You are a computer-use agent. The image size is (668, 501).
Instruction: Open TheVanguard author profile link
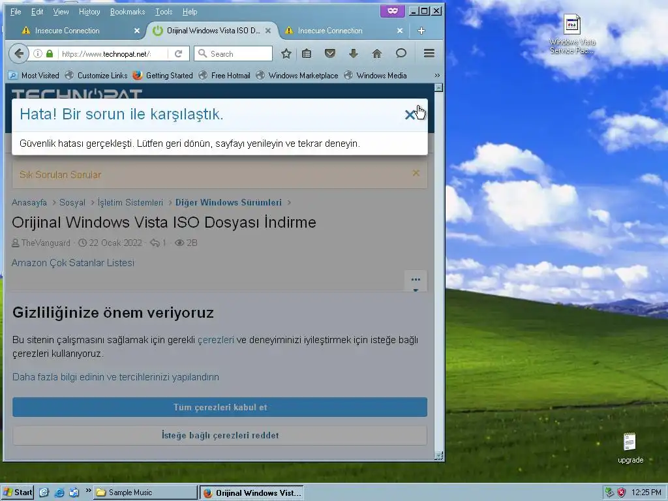46,243
